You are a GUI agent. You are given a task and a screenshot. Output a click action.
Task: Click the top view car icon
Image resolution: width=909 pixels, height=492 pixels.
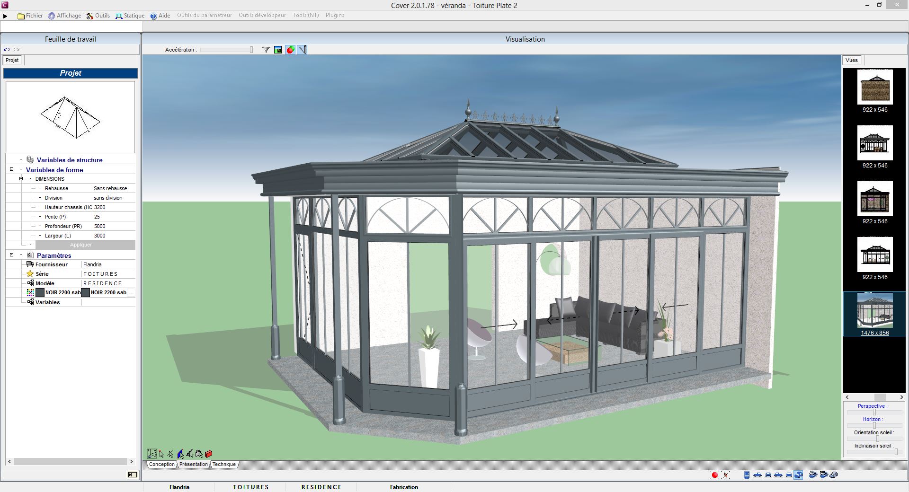click(x=747, y=475)
